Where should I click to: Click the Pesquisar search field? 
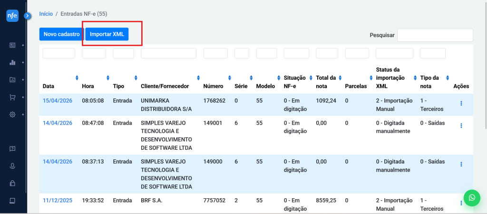pyautogui.click(x=435, y=35)
